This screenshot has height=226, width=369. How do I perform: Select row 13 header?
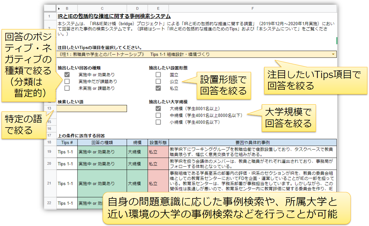[x=49, y=109]
